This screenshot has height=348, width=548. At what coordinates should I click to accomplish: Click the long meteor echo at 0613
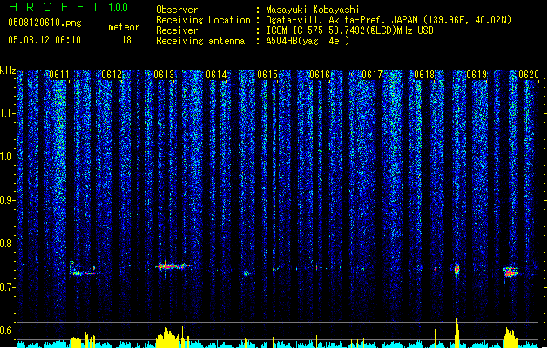[173, 267]
